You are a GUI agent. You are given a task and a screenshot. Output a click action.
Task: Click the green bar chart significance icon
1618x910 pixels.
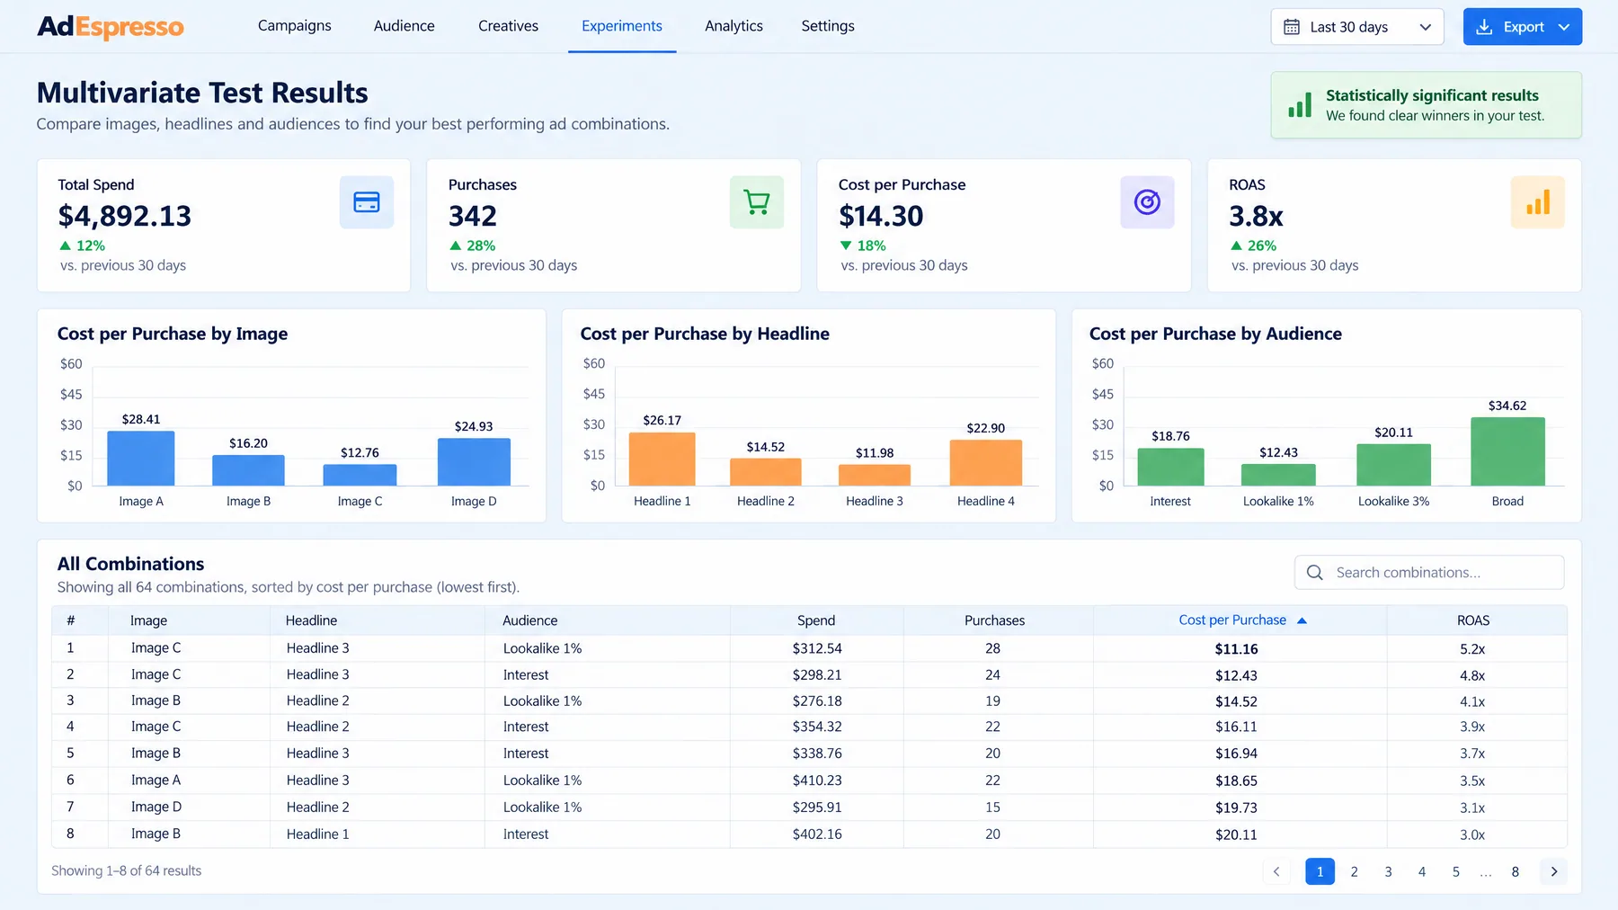point(1300,104)
